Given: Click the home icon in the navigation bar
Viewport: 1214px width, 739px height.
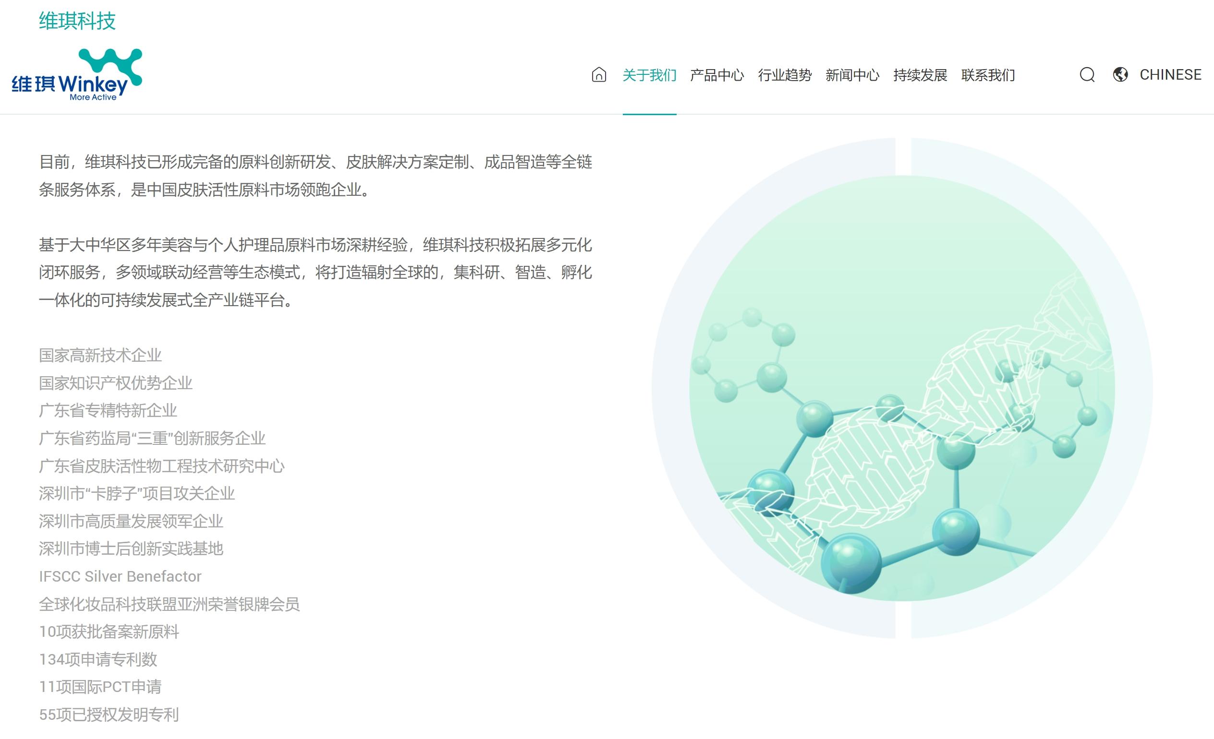Looking at the screenshot, I should click(599, 75).
